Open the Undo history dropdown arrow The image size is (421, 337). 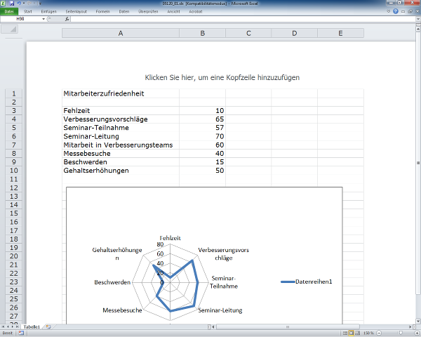(x=25, y=4)
